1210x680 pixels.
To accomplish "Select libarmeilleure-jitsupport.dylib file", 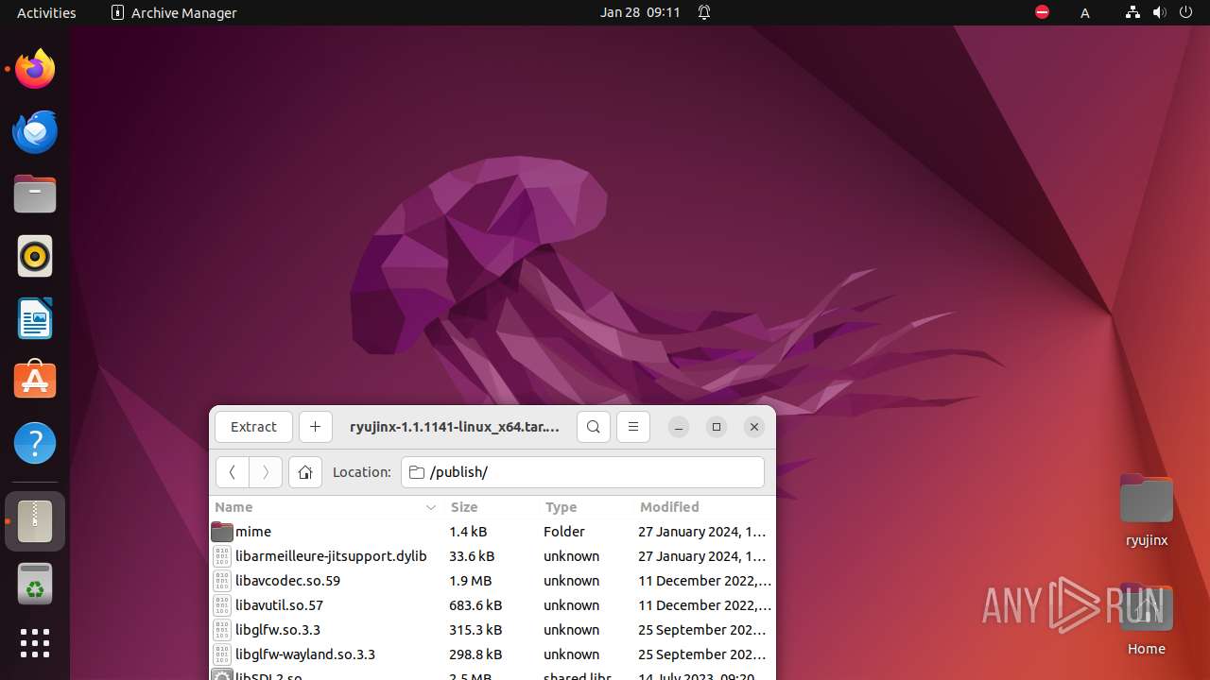I will (492, 556).
